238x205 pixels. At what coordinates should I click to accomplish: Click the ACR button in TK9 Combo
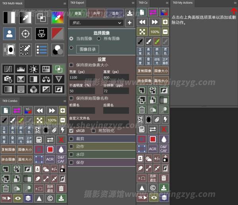tap(50, 159)
